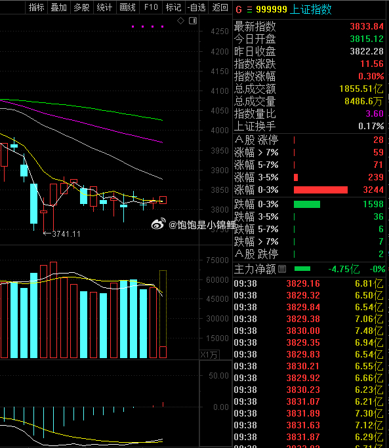Click the 主力净额 value -4.75亿
The image size is (389, 448).
[344, 269]
